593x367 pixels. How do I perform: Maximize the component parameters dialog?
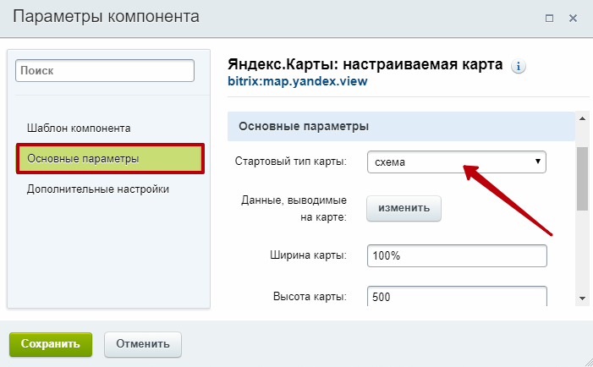pos(549,18)
